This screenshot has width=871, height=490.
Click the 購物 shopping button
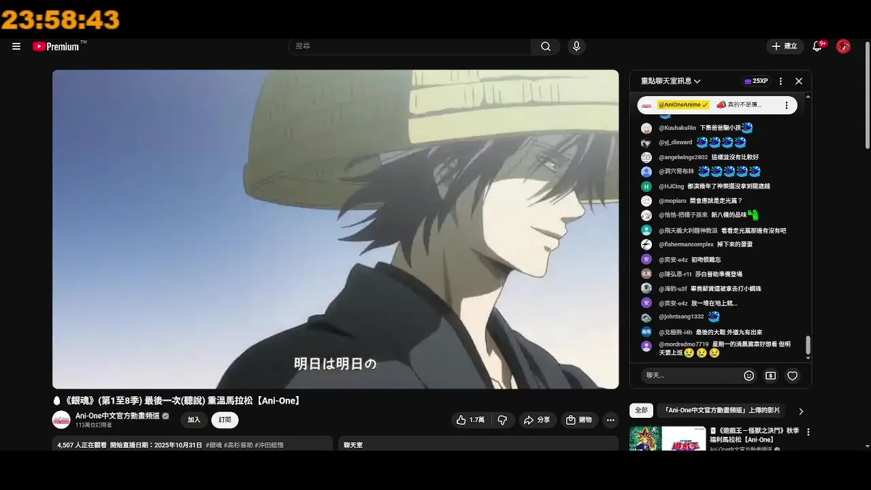pos(579,420)
